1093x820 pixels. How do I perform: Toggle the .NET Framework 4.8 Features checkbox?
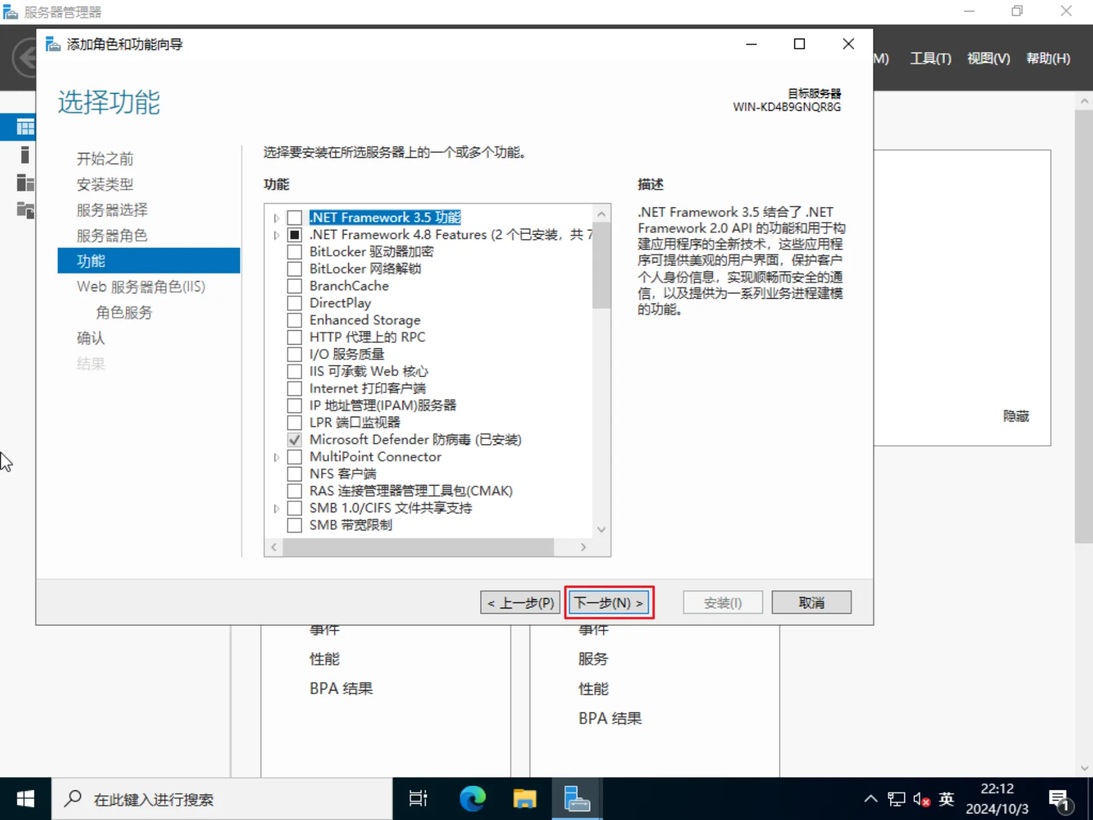pos(294,235)
